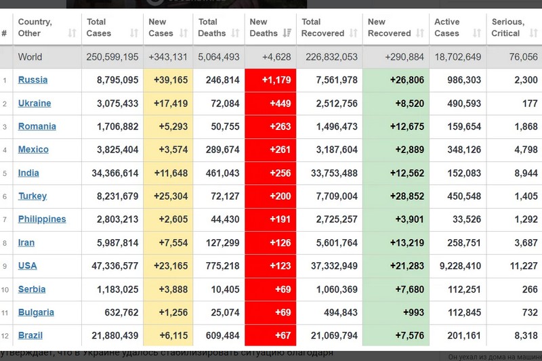The height and width of the screenshot is (361, 542).
Task: Open the Ukraine country link
Action: (x=35, y=104)
